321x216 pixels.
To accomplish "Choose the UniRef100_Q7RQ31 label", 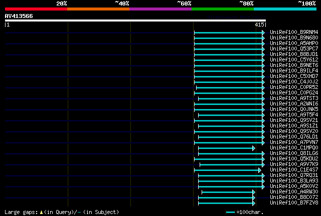I will point(294,175).
